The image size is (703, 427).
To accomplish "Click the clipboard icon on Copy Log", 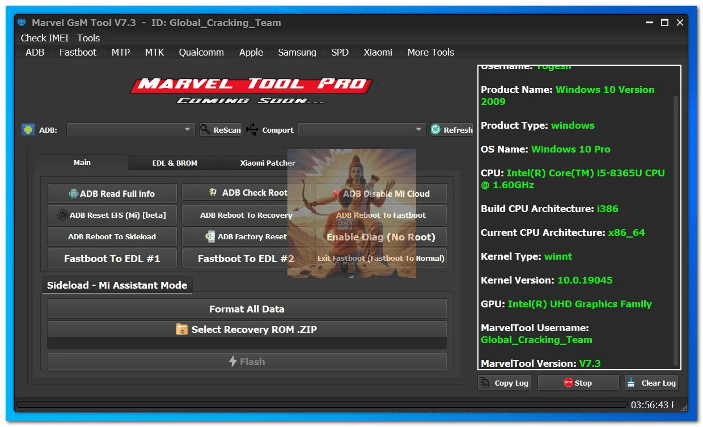I will tap(485, 382).
